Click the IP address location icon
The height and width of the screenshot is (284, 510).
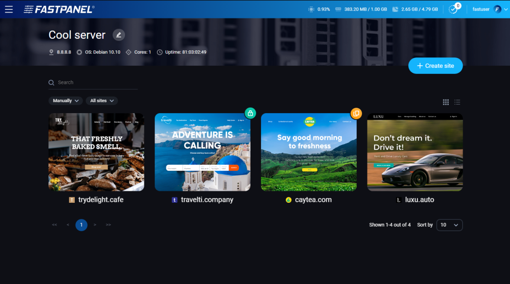click(51, 52)
